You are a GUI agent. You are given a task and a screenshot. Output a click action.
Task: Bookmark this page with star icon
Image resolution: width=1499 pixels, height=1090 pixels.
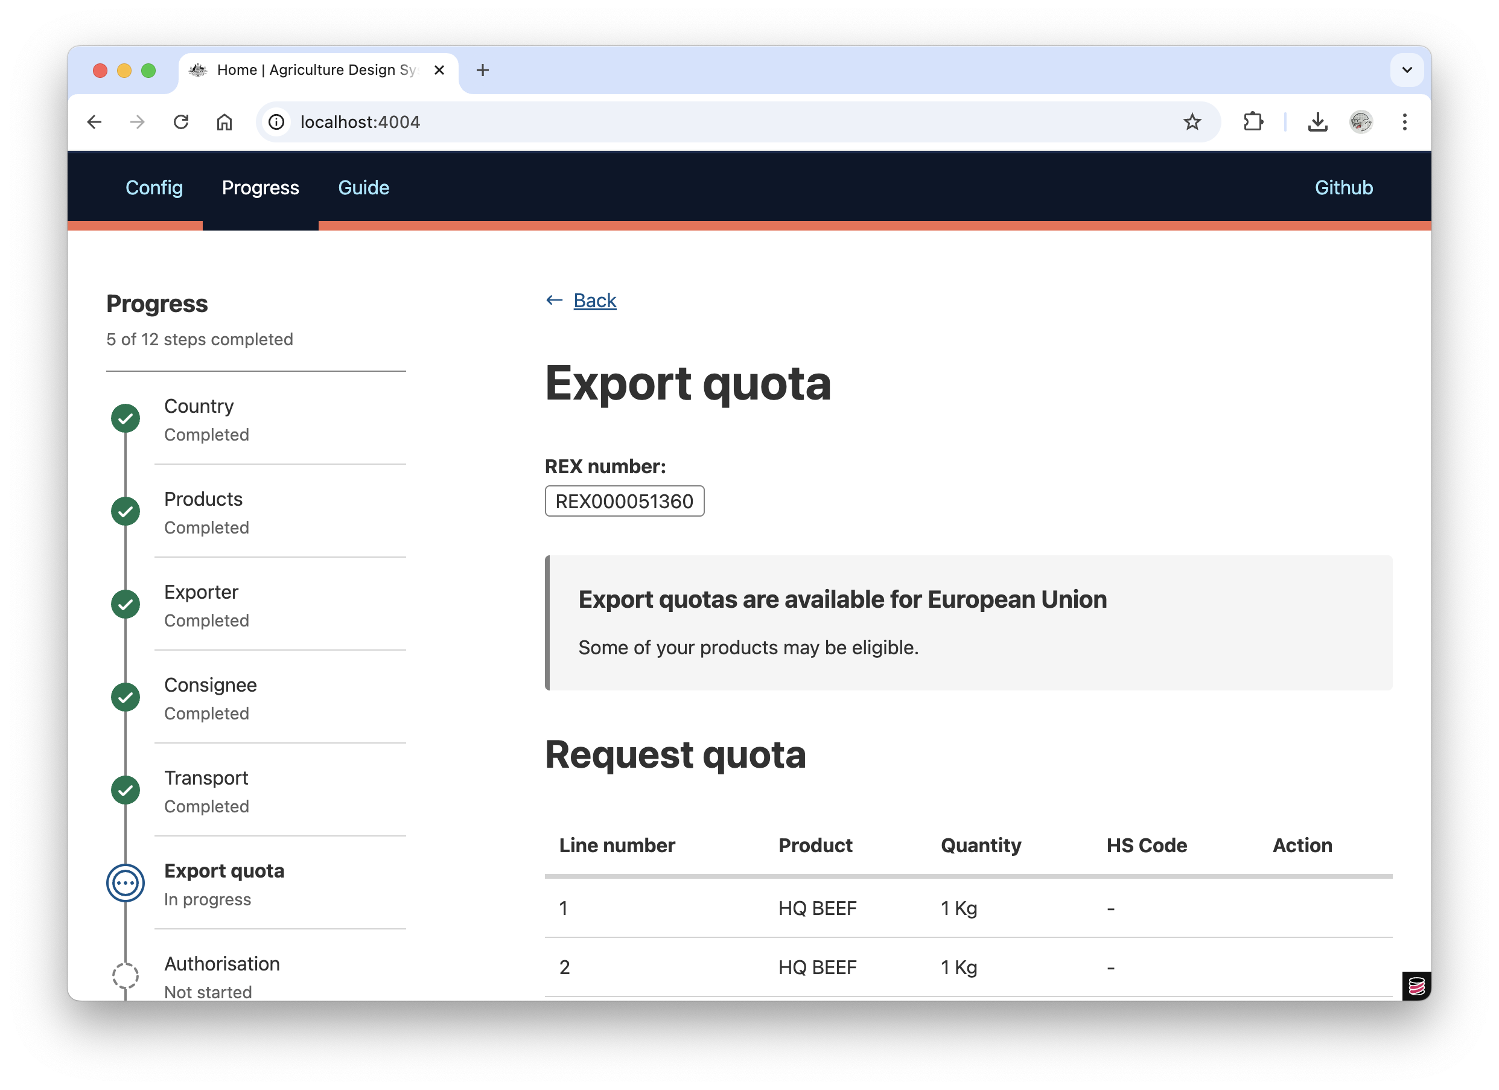pyautogui.click(x=1192, y=123)
